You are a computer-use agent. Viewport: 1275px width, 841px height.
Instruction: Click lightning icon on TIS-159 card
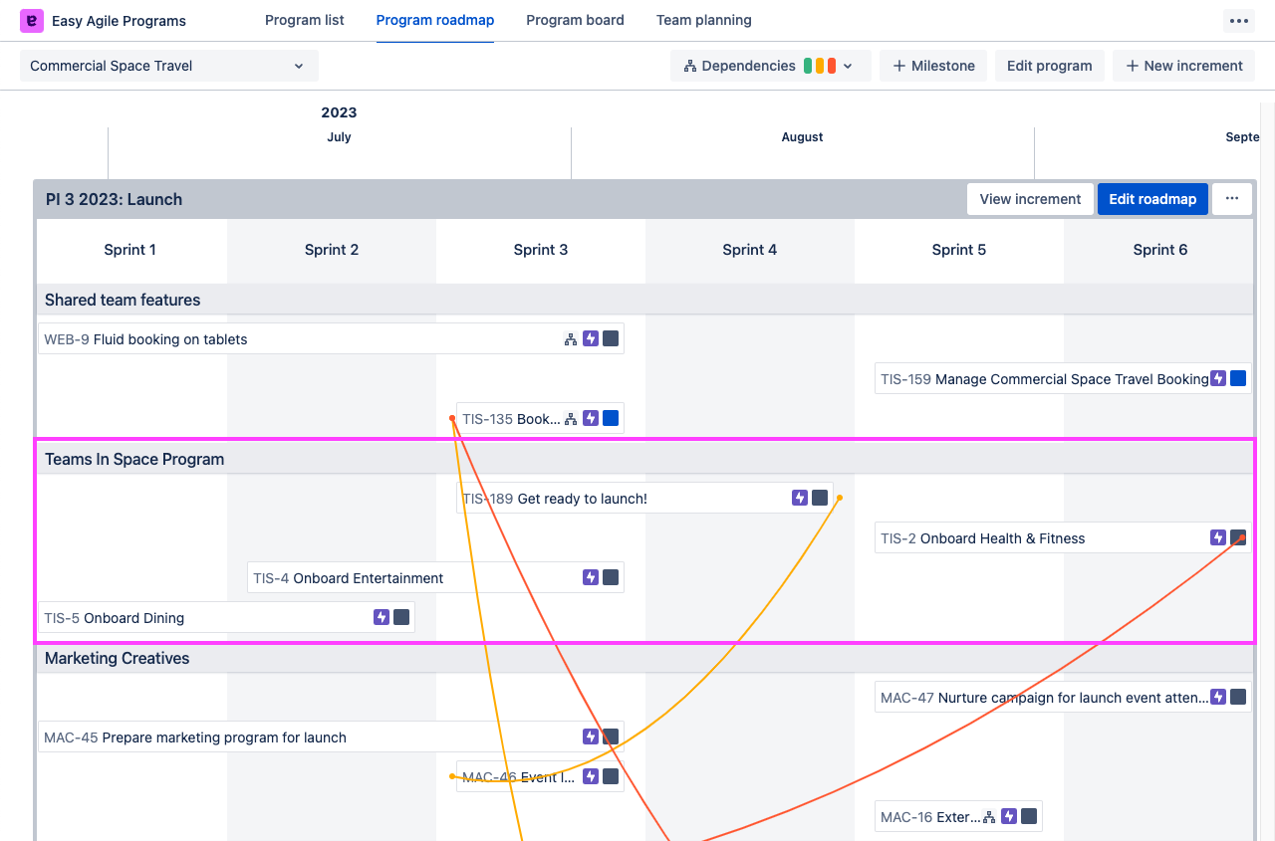pyautogui.click(x=1218, y=379)
